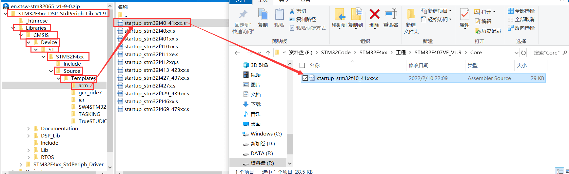Expand the Documentation folder node
The image size is (569, 174).
[29, 129]
